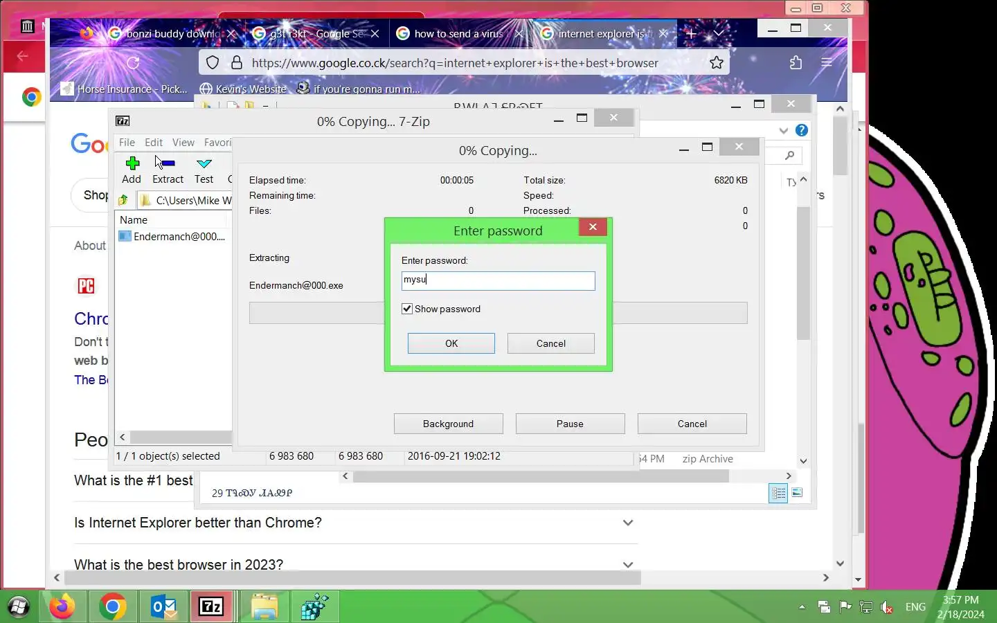Expand the Explorer ribbon chevron
Image resolution: width=997 pixels, height=623 pixels.
point(783,130)
